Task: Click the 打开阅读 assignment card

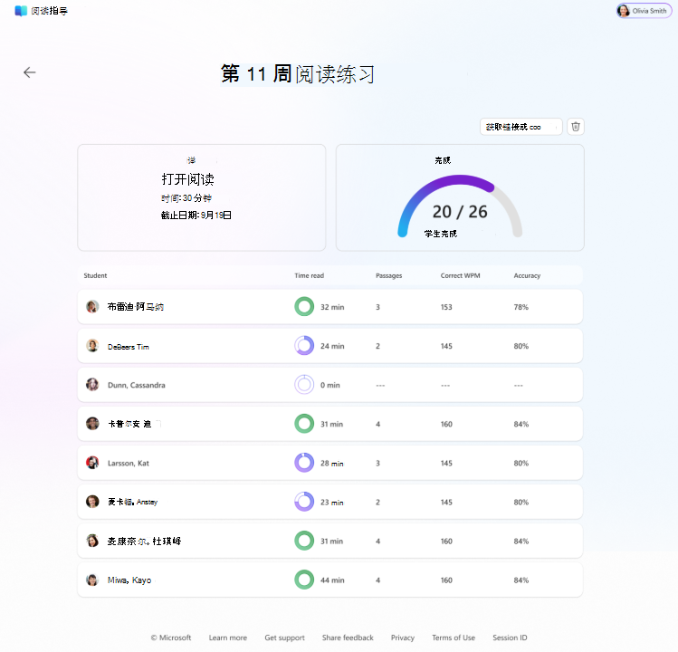Action: point(202,197)
